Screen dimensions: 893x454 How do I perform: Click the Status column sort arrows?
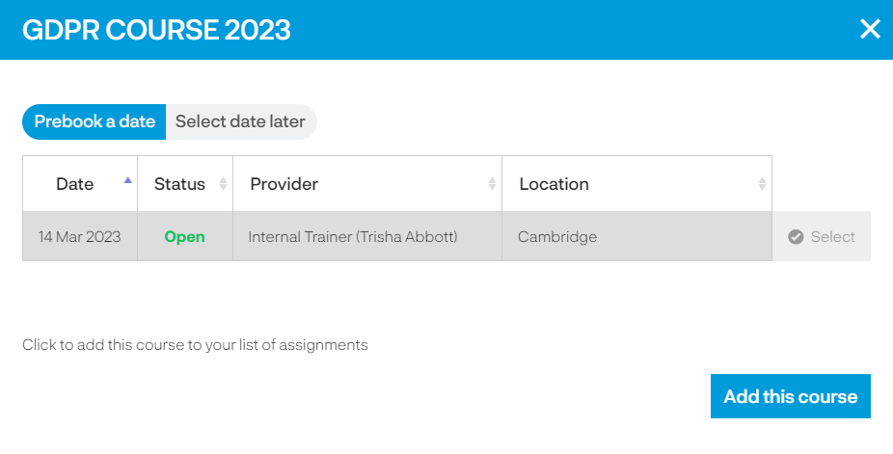224,184
